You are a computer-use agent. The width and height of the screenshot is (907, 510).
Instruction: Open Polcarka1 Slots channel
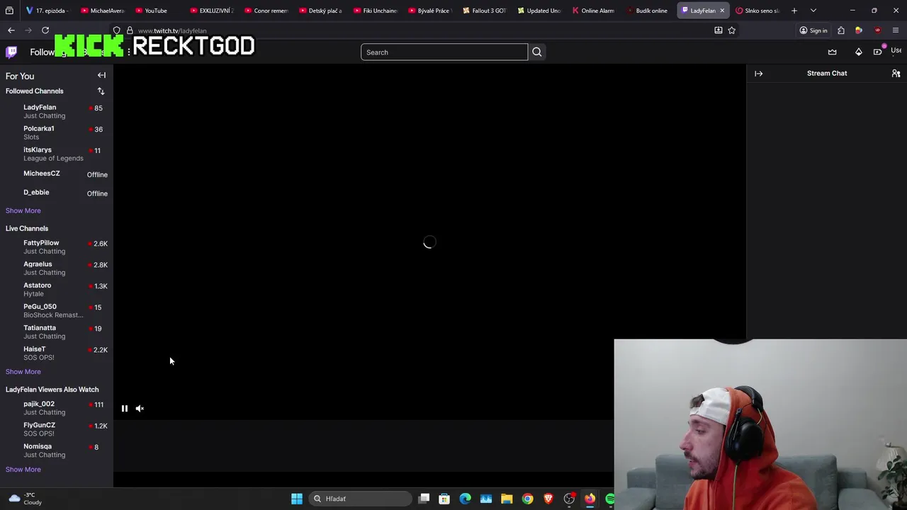point(57,132)
